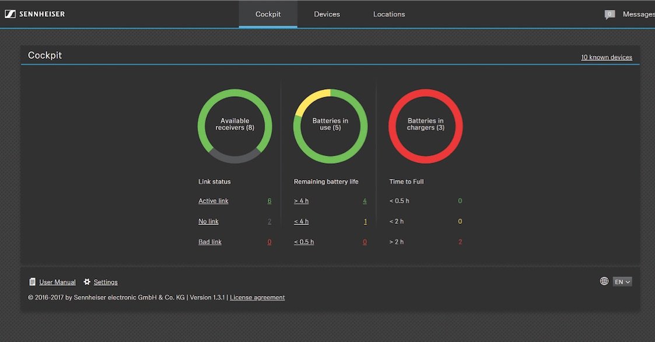Open the Bad link filter
Viewport: 655px width, 342px height.
[210, 241]
